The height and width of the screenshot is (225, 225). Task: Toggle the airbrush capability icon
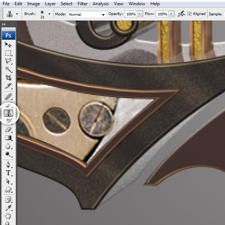(181, 14)
